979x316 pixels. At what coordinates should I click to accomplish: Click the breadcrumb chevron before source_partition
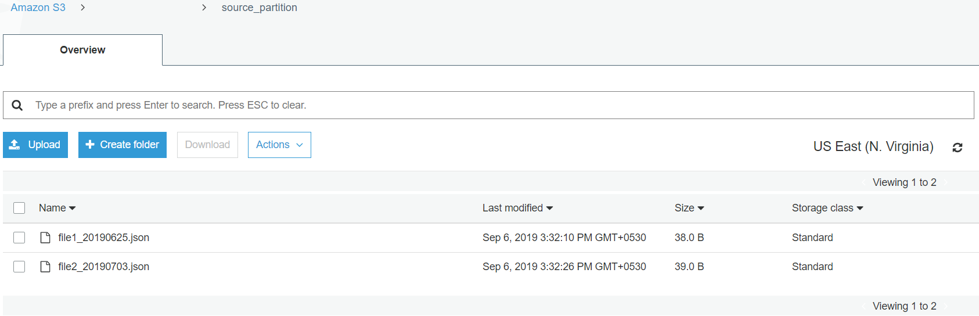point(204,8)
